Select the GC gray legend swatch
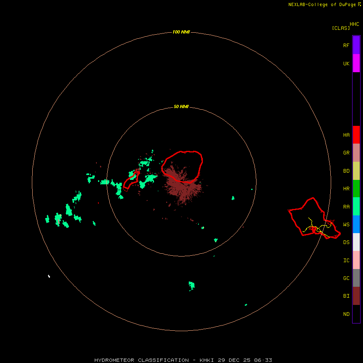The height and width of the screenshot is (363, 363). (x=356, y=278)
